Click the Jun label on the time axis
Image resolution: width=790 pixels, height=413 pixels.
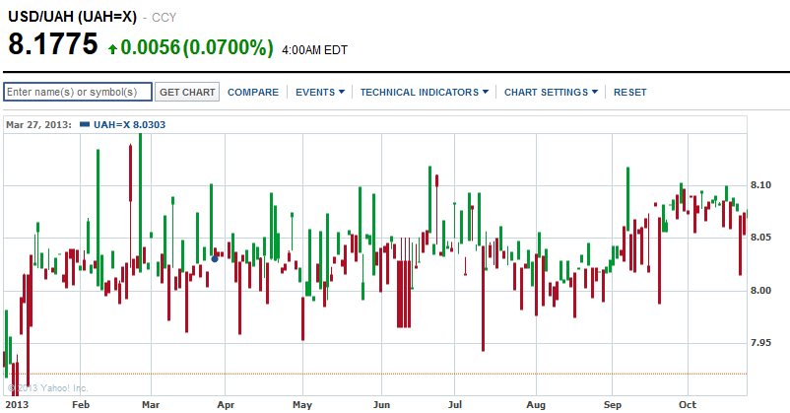381,404
